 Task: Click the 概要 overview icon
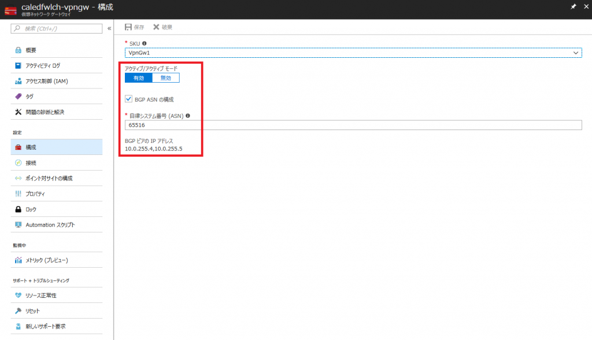pyautogui.click(x=18, y=50)
